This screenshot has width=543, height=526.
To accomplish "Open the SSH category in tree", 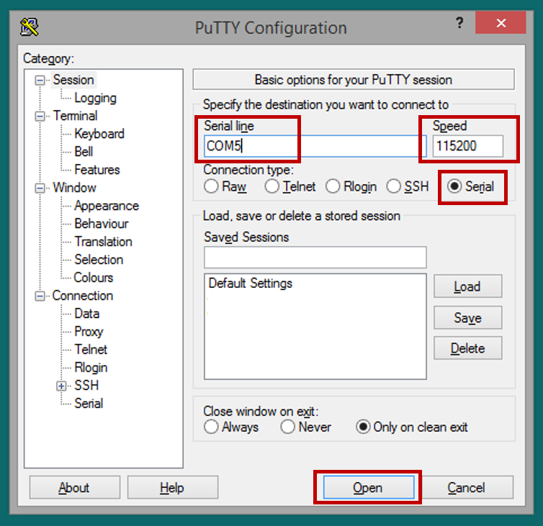I will pos(86,386).
